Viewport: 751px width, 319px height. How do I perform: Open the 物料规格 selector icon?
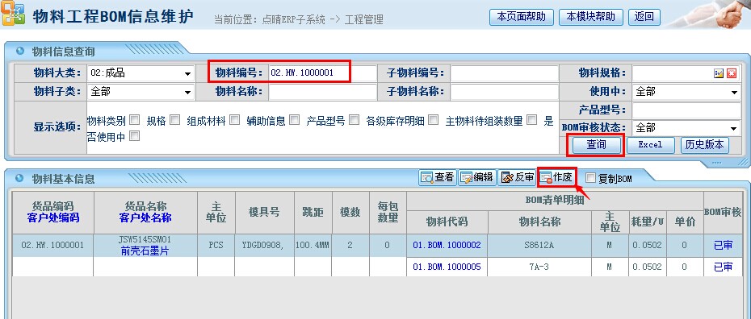click(719, 73)
